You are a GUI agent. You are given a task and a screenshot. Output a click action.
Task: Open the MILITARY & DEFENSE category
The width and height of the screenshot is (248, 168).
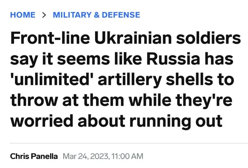pos(96,15)
